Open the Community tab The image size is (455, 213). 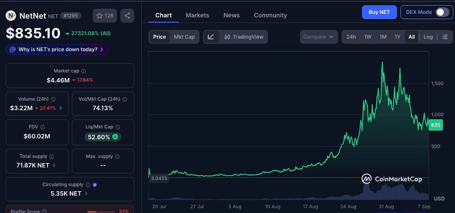[271, 15]
